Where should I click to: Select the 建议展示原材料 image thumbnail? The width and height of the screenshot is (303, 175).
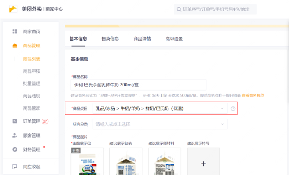[x=165, y=161]
